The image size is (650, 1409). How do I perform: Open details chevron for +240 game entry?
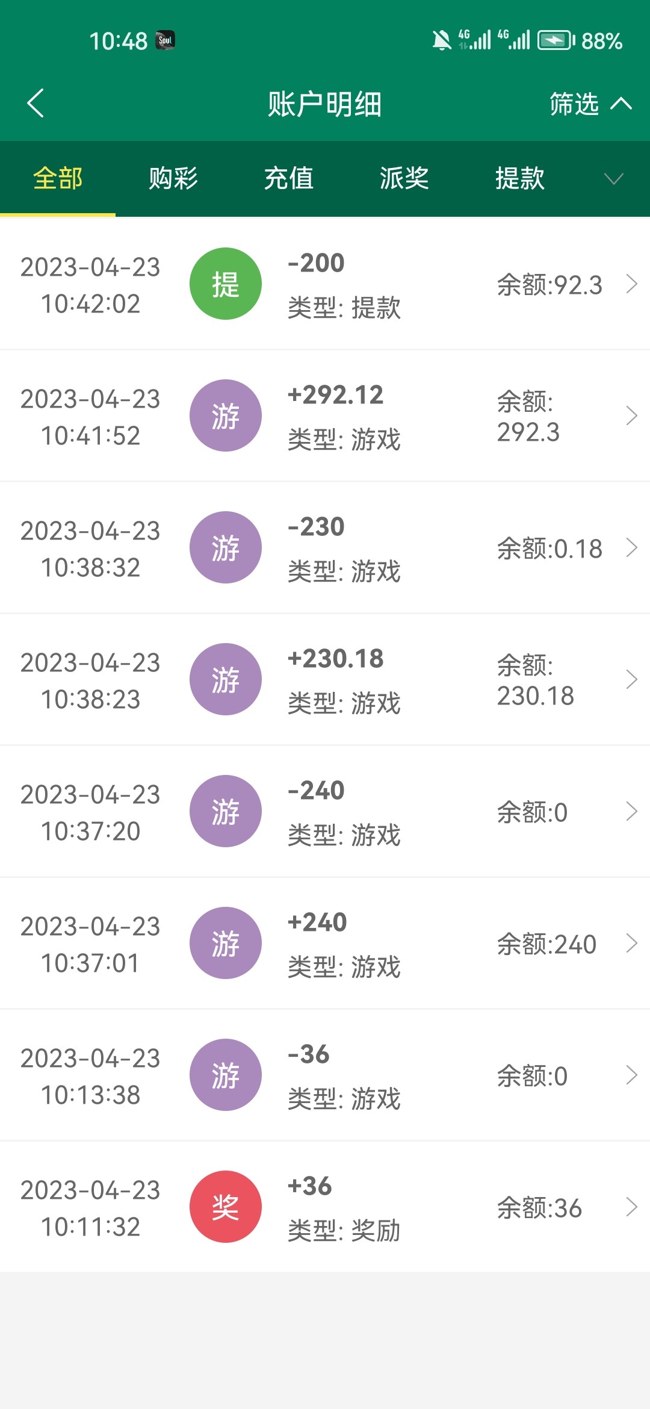point(631,943)
